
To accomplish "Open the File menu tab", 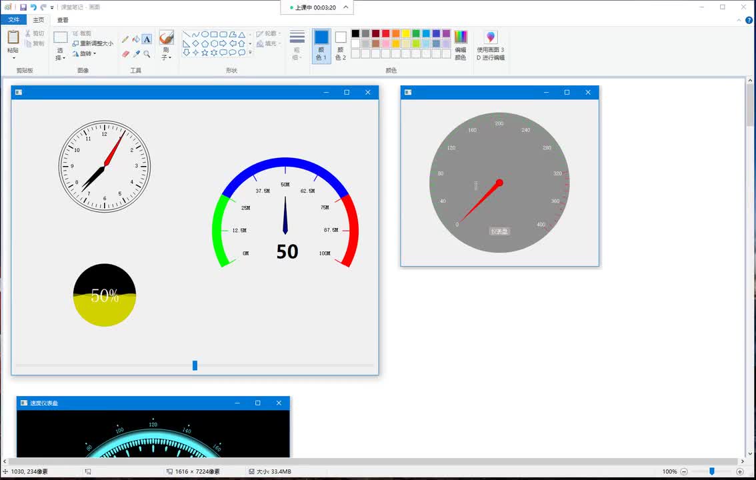I will [13, 20].
